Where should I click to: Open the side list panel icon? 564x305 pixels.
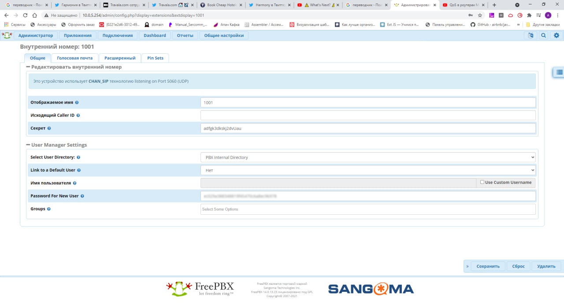pyautogui.click(x=559, y=73)
